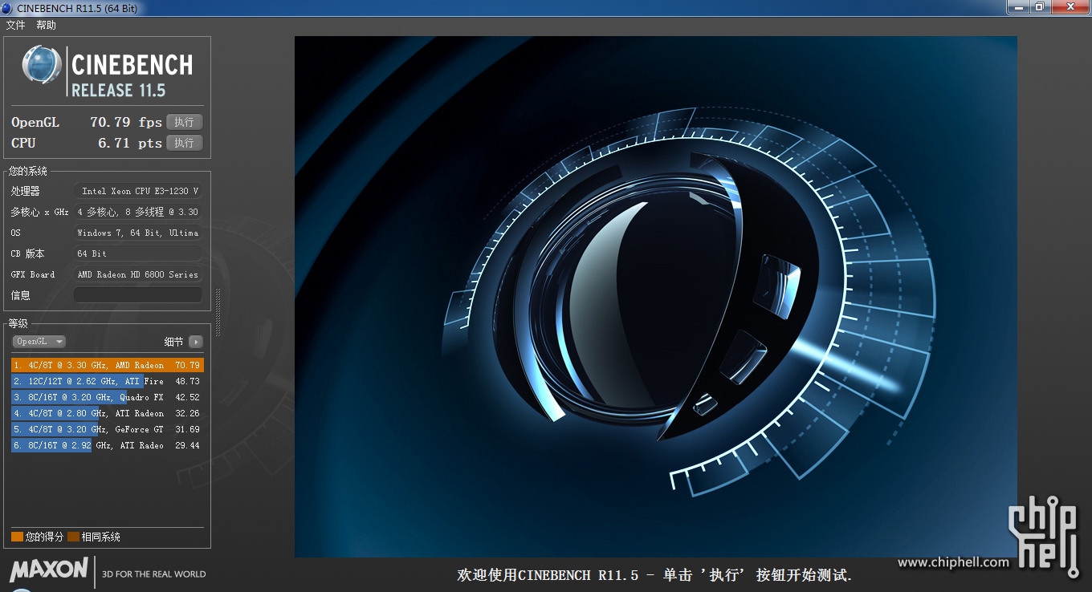
Task: Click the CINEBENCH globe logo icon
Action: point(42,65)
